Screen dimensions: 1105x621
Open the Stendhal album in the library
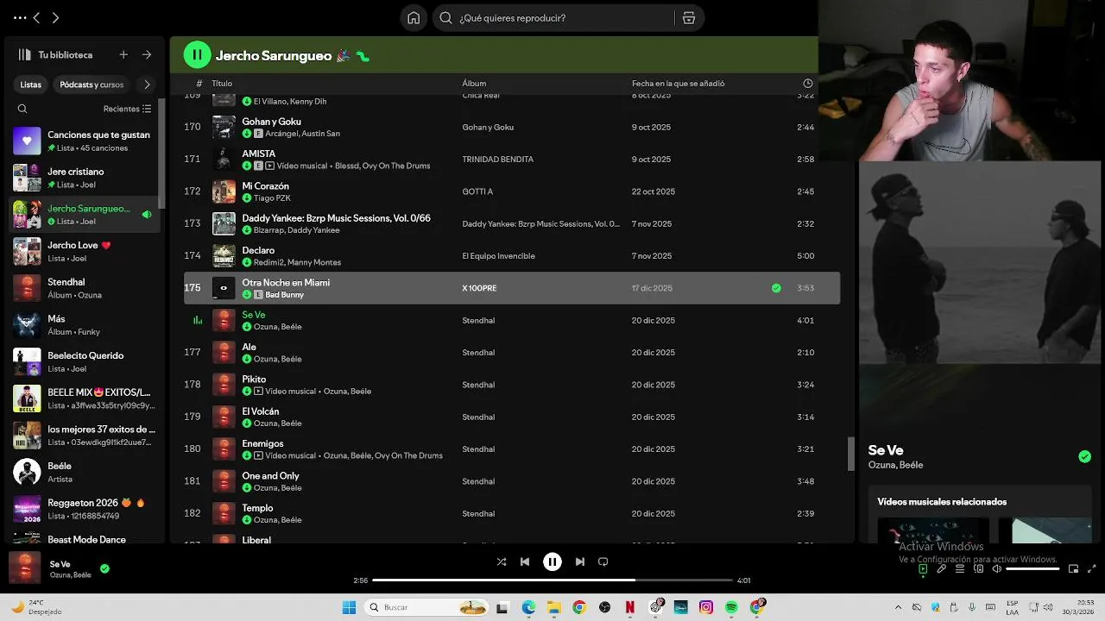tap(83, 288)
